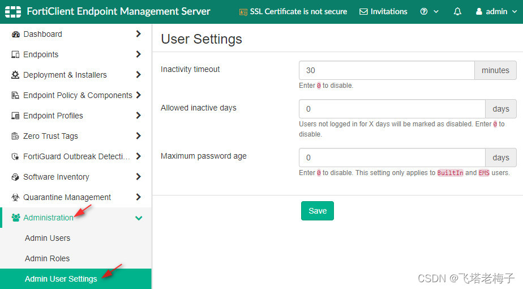Focus the Allowed inactive days input field
523x289 pixels.
392,109
